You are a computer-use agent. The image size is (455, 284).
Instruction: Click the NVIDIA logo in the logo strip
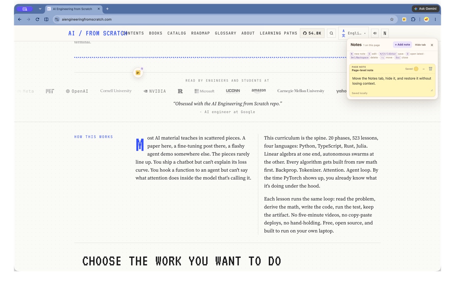155,91
